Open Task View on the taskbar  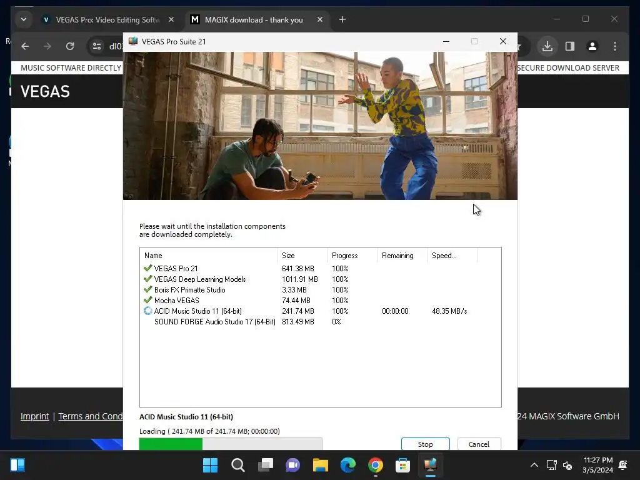[x=266, y=465]
